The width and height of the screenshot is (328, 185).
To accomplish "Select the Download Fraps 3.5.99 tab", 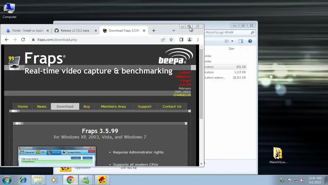I will [124, 31].
